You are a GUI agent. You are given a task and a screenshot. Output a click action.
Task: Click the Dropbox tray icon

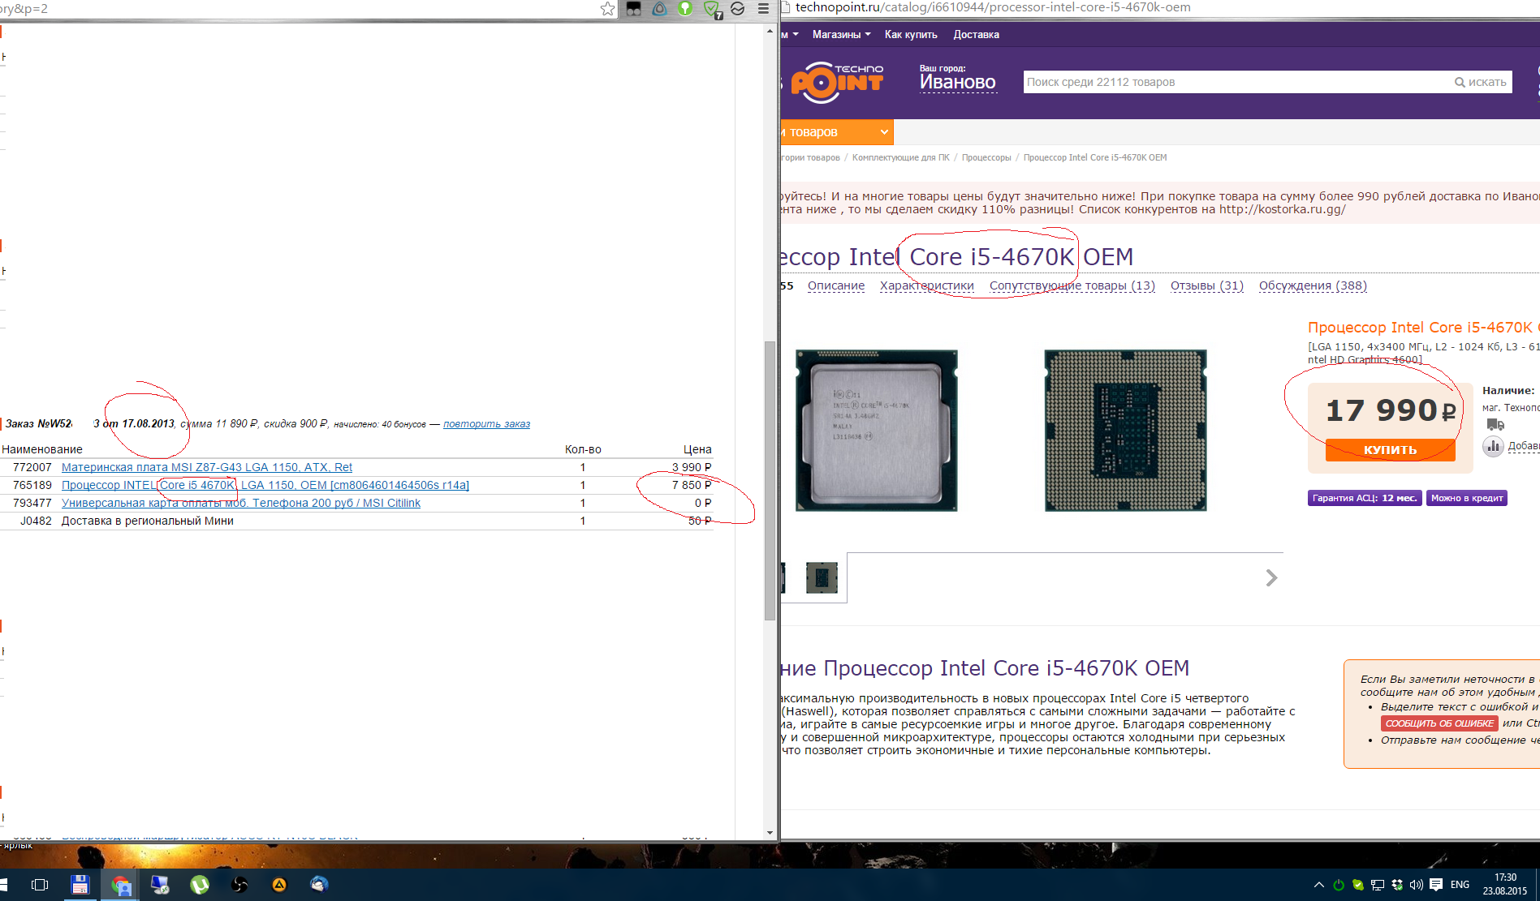tap(1397, 885)
